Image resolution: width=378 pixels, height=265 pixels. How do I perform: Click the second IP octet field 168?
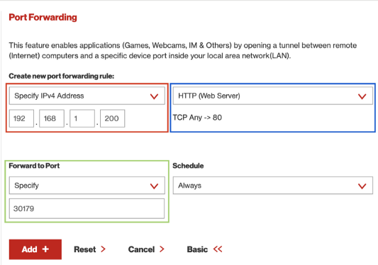pos(52,118)
